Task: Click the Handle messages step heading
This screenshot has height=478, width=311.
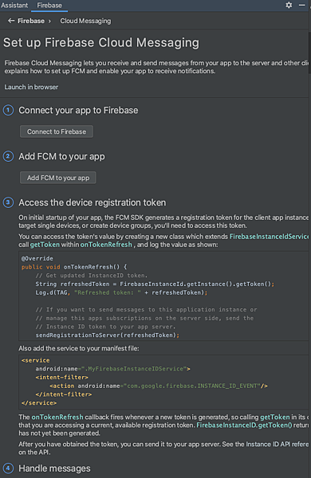Action: 55,468
